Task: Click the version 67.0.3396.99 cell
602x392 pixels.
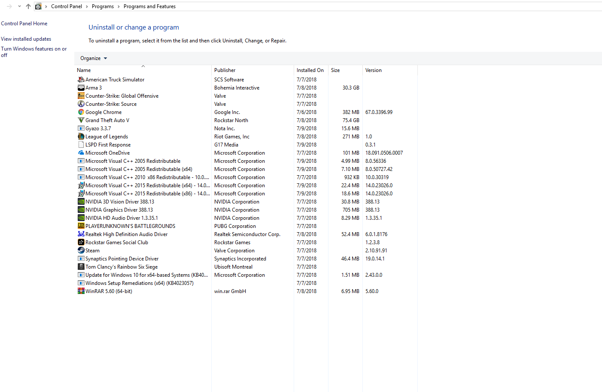Action: pos(379,112)
